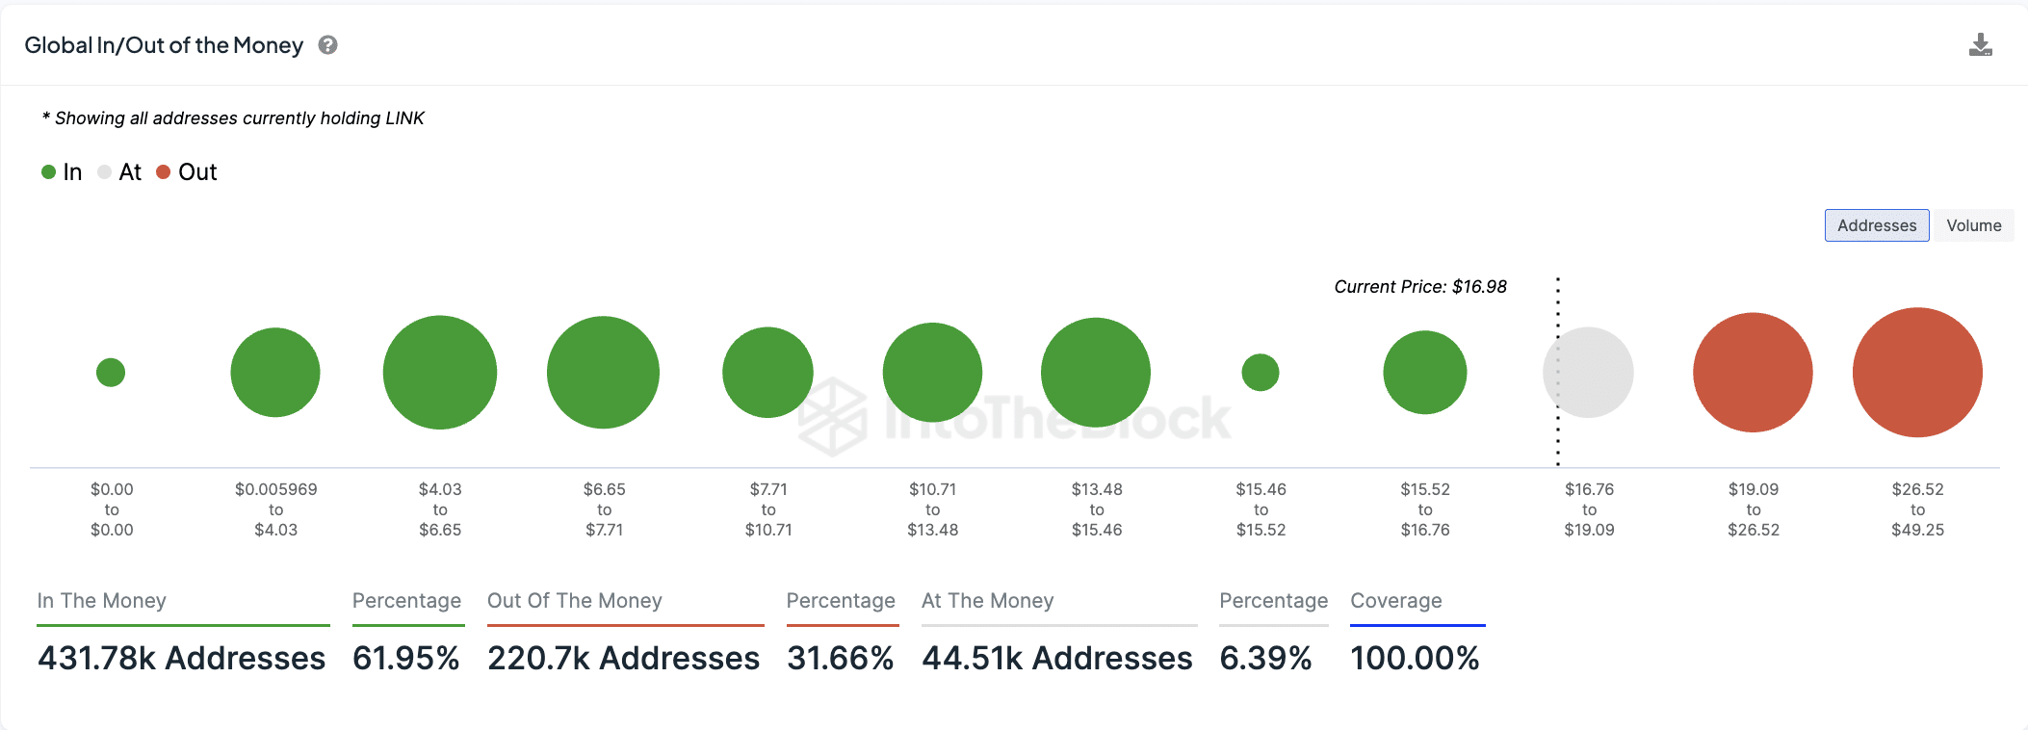Select the red $19.09 to $26.52 bubble
This screenshot has width=2028, height=730.
pyautogui.click(x=1753, y=372)
